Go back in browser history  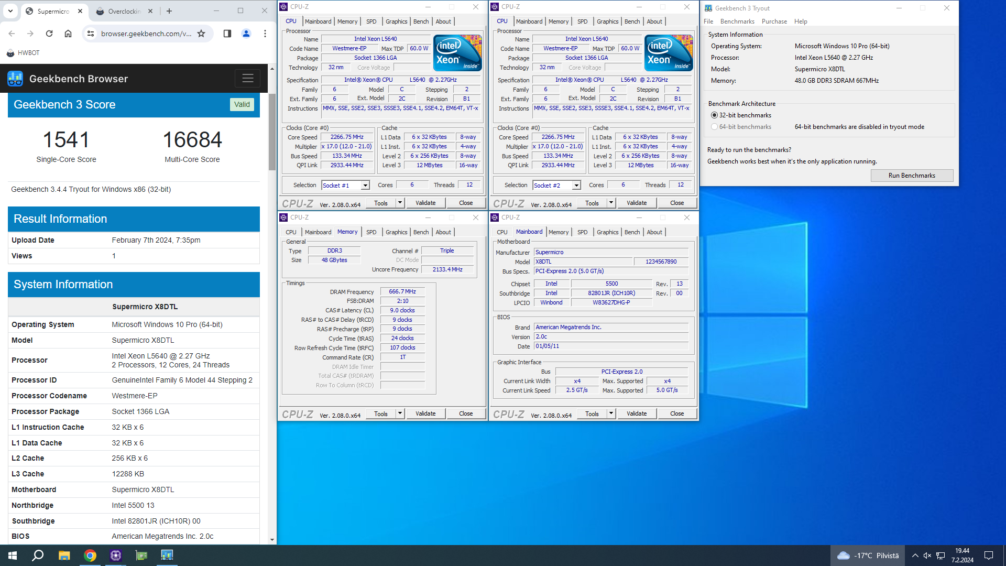tap(12, 34)
